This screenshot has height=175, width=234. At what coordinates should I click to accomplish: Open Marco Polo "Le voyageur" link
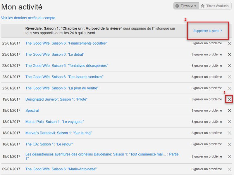pos(55,122)
